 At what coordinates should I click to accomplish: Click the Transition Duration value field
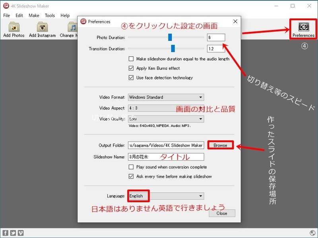pyautogui.click(x=216, y=48)
